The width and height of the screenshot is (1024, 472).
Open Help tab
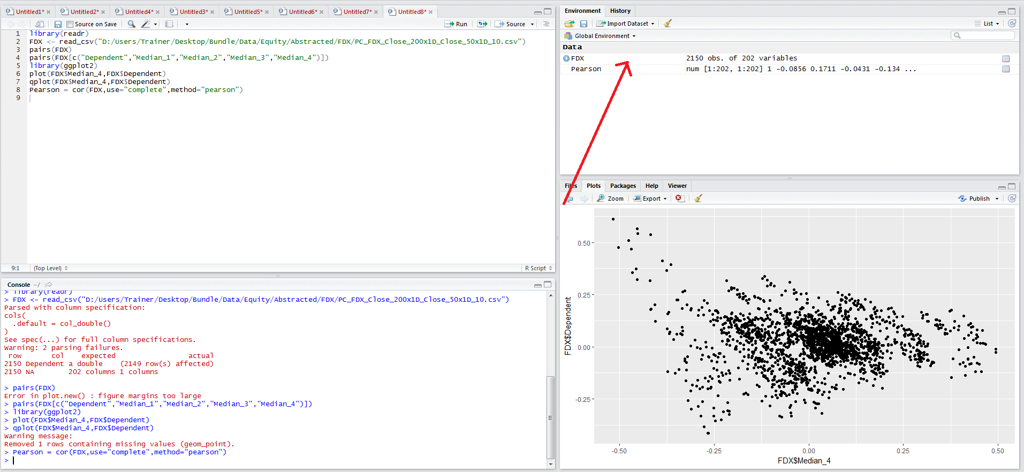[651, 186]
